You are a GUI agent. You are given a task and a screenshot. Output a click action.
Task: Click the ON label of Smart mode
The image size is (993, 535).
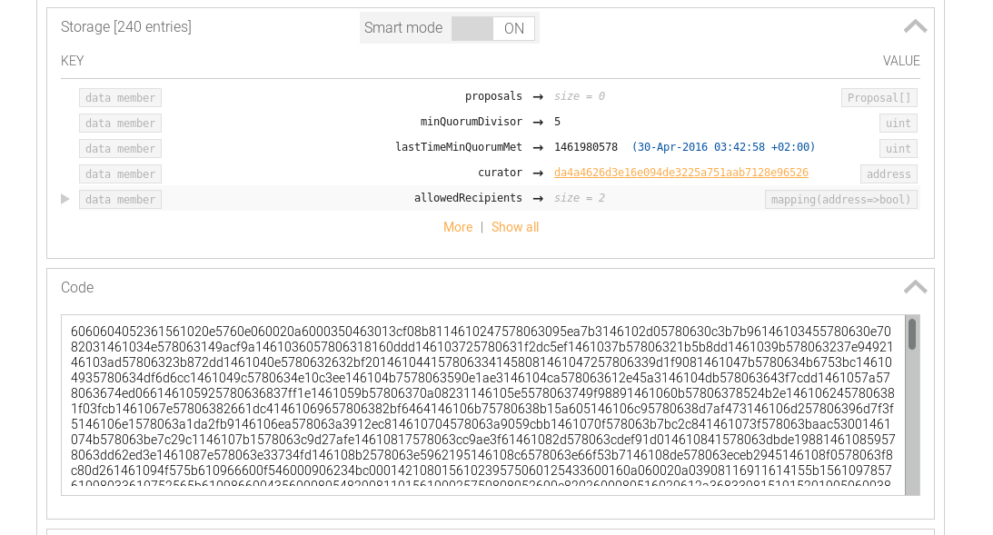pyautogui.click(x=513, y=28)
